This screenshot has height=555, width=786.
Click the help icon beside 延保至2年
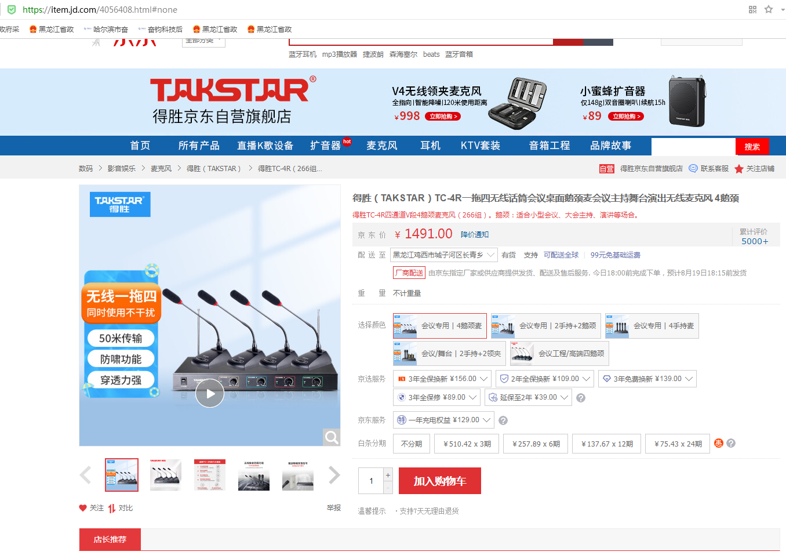[581, 398]
